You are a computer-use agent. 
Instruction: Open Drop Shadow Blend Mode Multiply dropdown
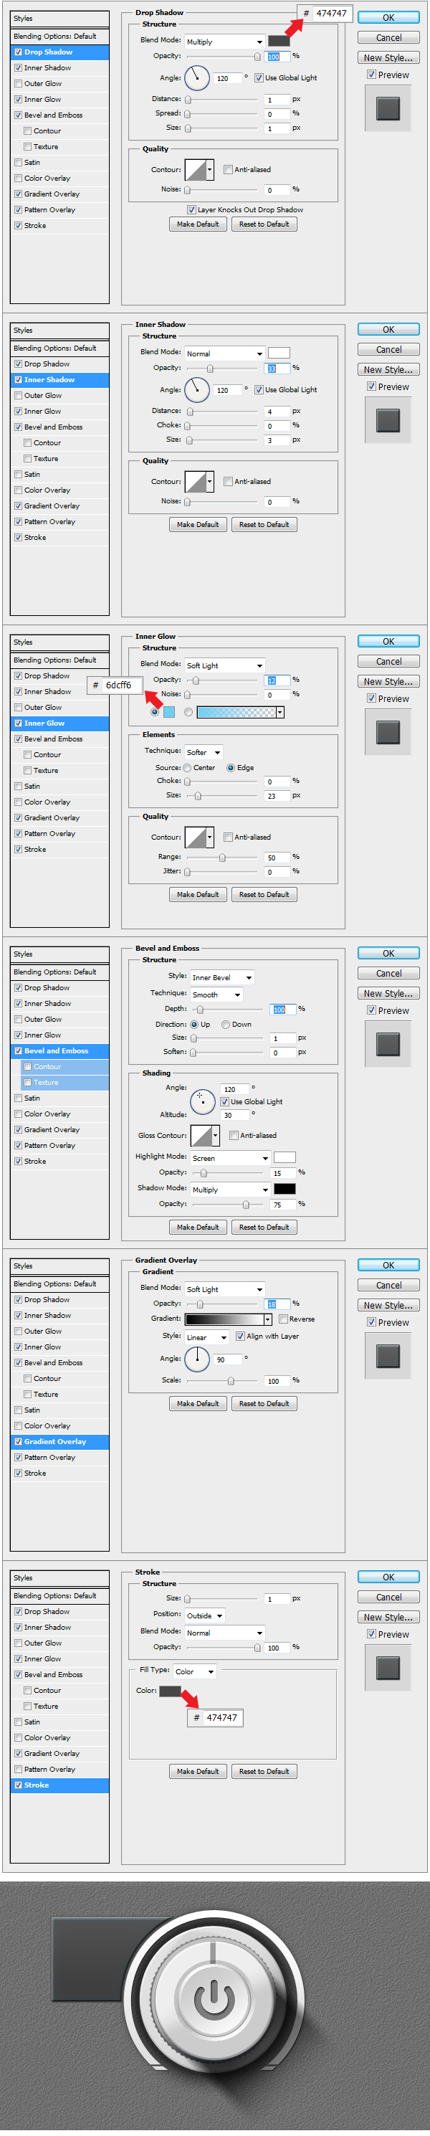click(x=224, y=42)
